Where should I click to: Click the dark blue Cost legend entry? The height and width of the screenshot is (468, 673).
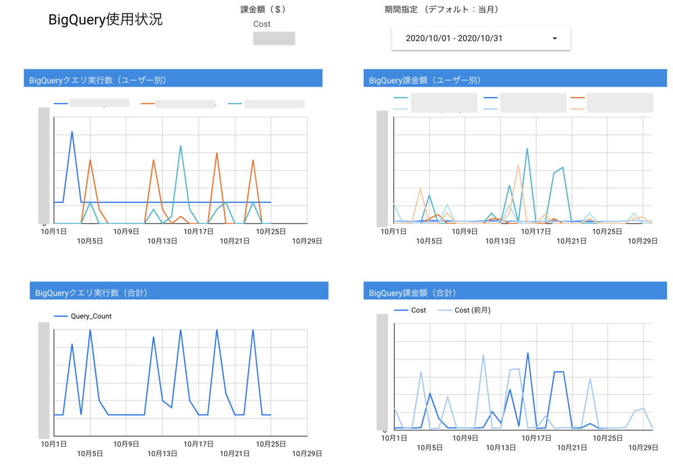coord(411,310)
